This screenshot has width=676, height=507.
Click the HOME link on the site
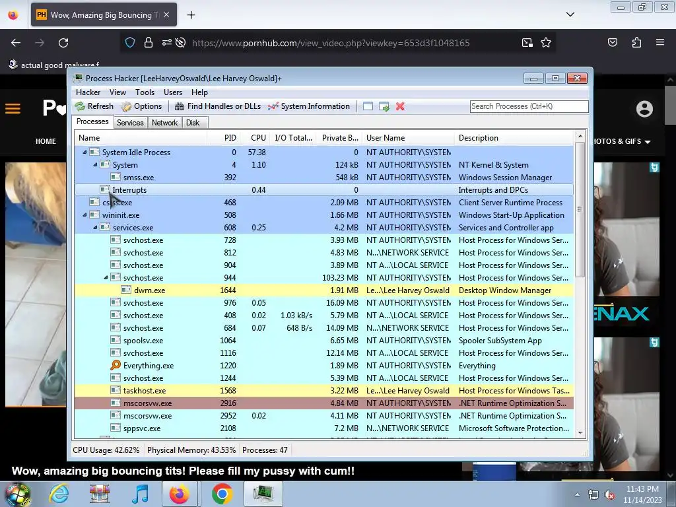tap(46, 141)
